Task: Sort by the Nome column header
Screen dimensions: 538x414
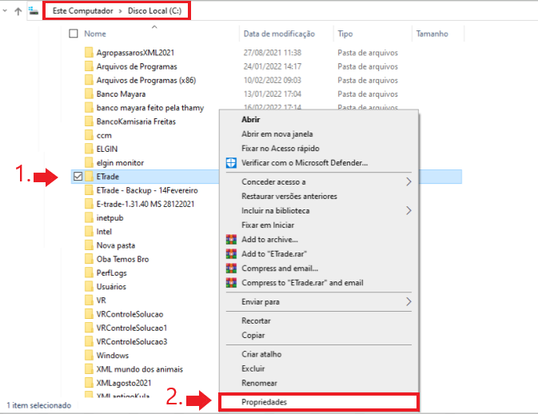Action: tap(95, 34)
